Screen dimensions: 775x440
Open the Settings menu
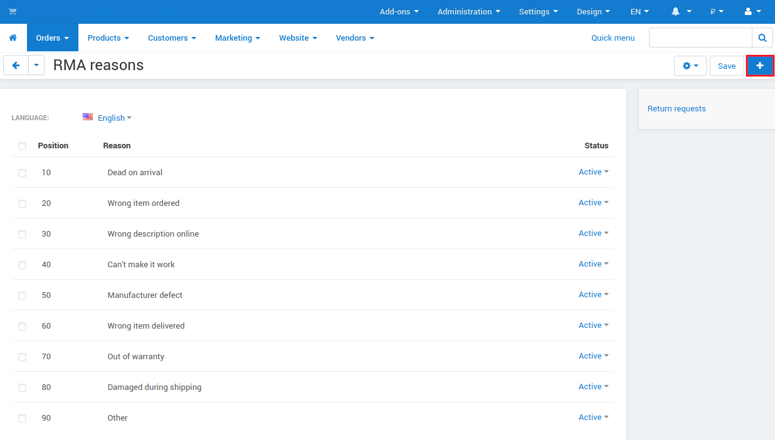538,12
